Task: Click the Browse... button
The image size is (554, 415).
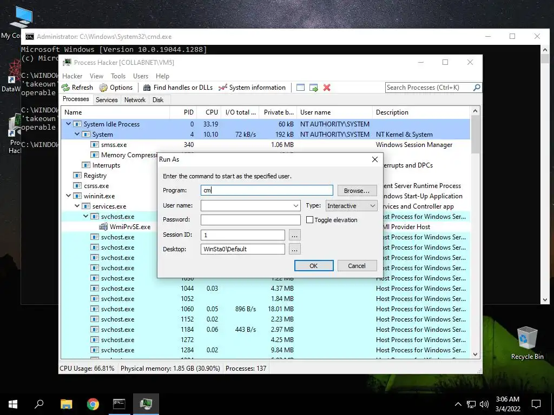Action: click(x=357, y=191)
